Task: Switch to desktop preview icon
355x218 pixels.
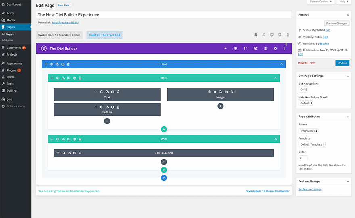Action: (271, 35)
